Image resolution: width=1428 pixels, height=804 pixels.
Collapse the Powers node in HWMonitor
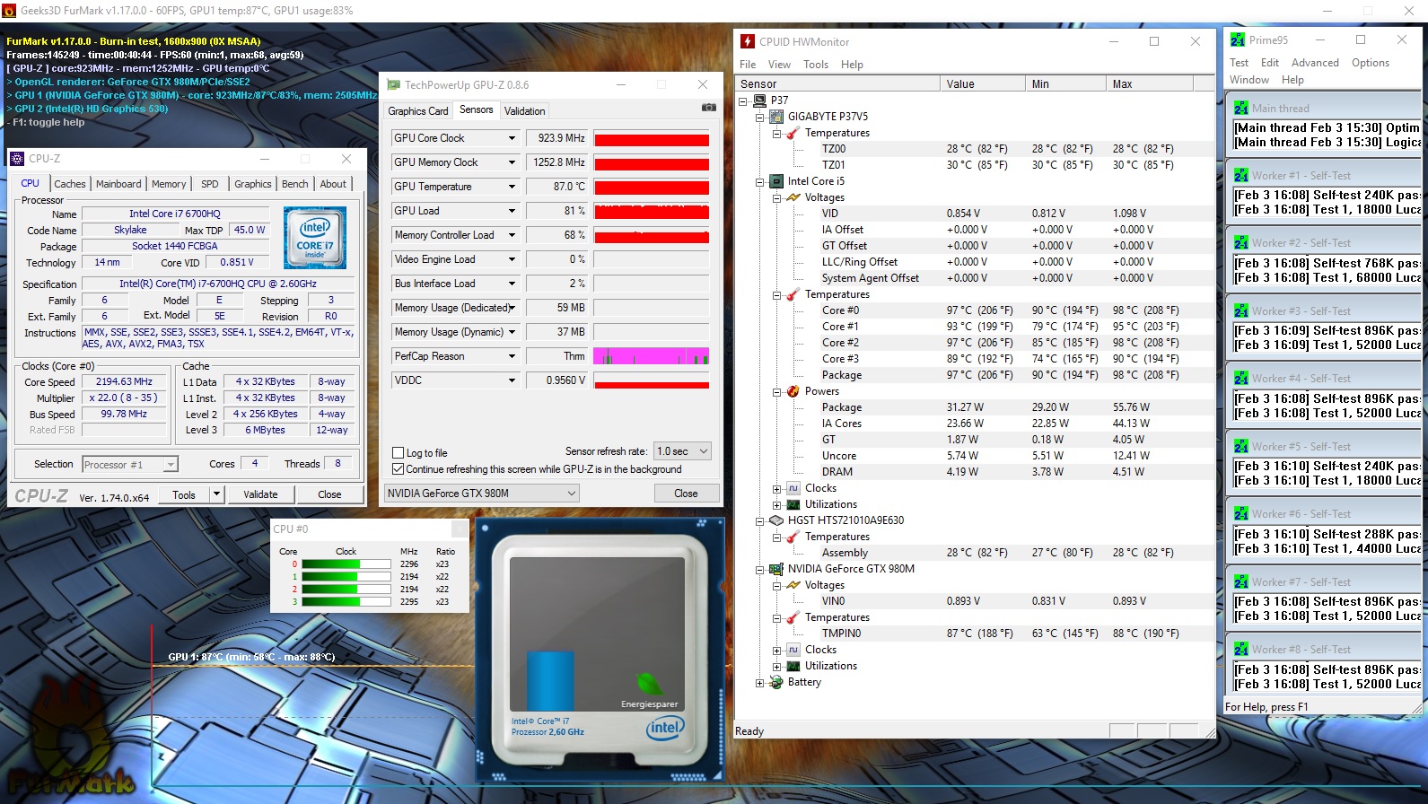pyautogui.click(x=777, y=392)
